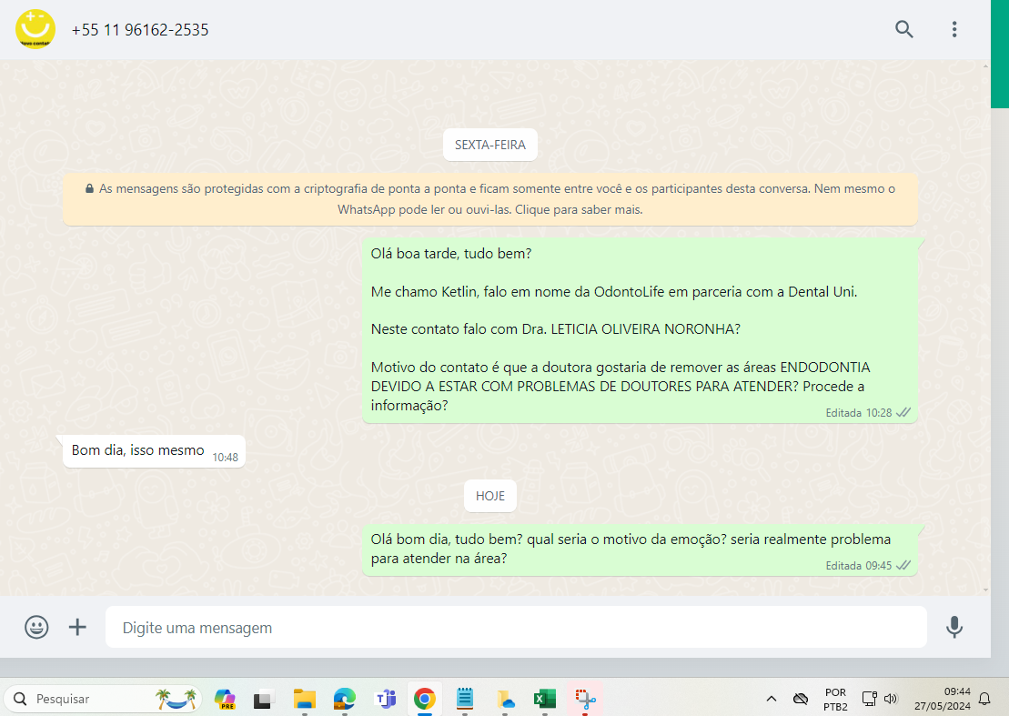Open Microsoft Teams from the taskbar
1009x716 pixels.
tap(385, 699)
